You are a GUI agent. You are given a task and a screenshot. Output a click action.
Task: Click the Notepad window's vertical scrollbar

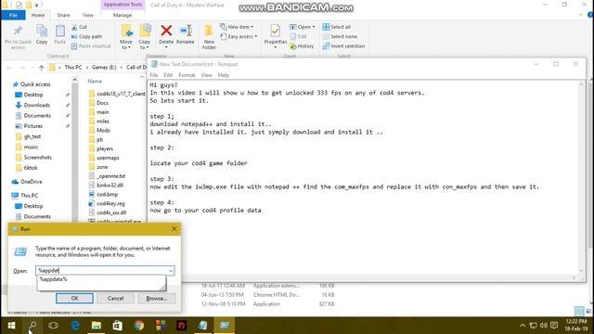[581, 177]
